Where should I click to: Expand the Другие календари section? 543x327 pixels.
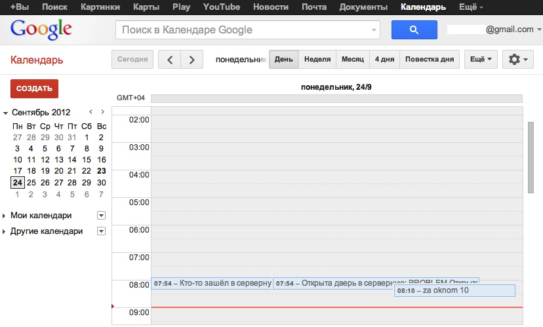[6, 231]
